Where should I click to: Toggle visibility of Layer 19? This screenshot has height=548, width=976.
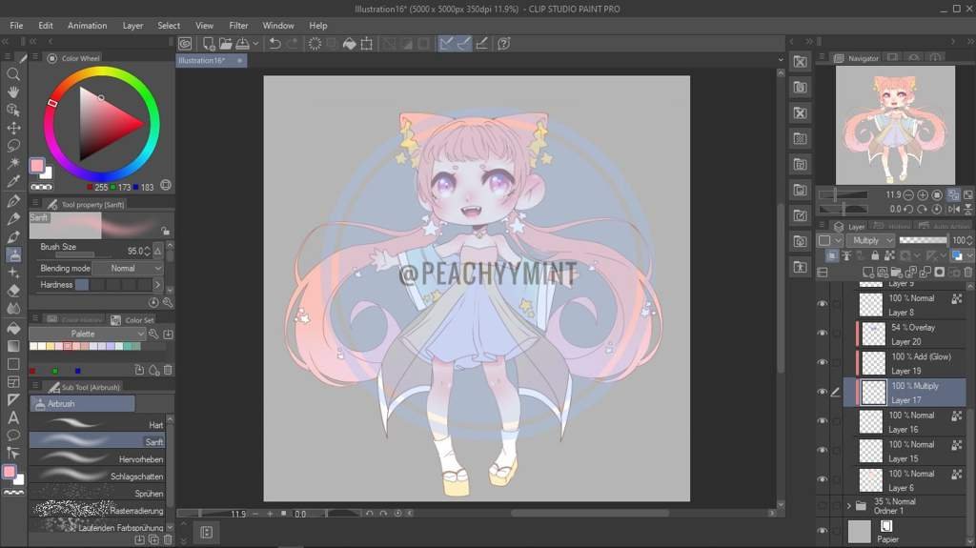823,362
